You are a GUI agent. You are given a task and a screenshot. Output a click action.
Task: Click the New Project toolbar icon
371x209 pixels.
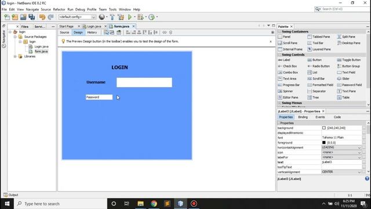click(x=15, y=17)
